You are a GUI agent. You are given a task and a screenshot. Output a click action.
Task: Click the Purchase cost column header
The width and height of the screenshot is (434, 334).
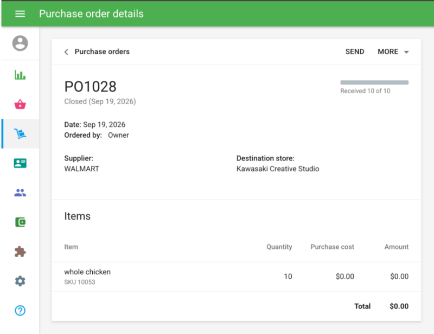click(x=332, y=247)
